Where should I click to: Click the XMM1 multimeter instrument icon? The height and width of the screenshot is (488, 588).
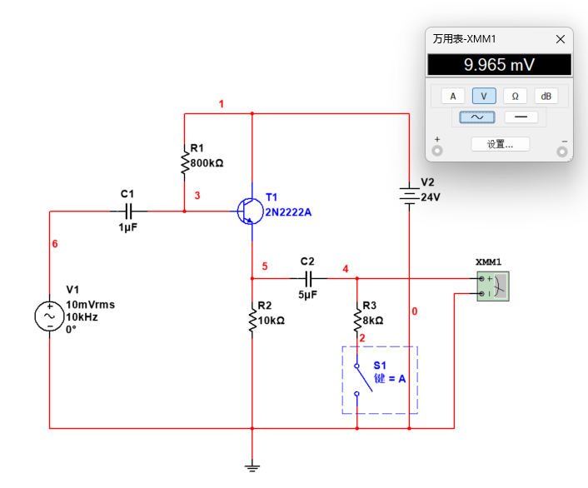click(491, 286)
